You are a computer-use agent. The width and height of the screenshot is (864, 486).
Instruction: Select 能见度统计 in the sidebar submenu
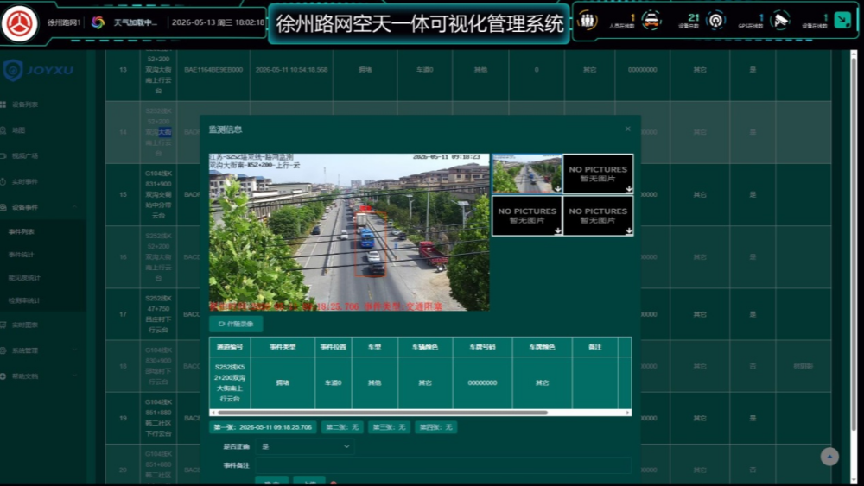pyautogui.click(x=24, y=277)
